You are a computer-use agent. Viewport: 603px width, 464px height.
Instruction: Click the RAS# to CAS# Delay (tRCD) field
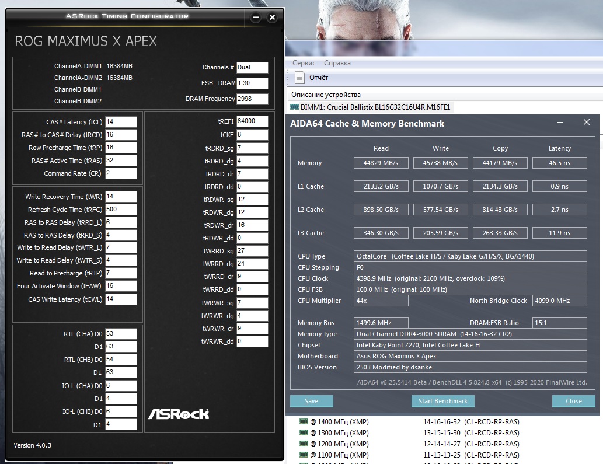[121, 135]
